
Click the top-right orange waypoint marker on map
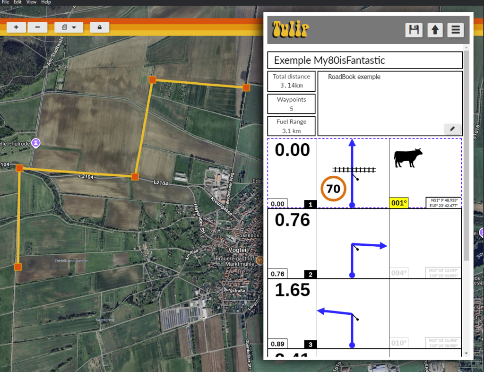(x=246, y=87)
